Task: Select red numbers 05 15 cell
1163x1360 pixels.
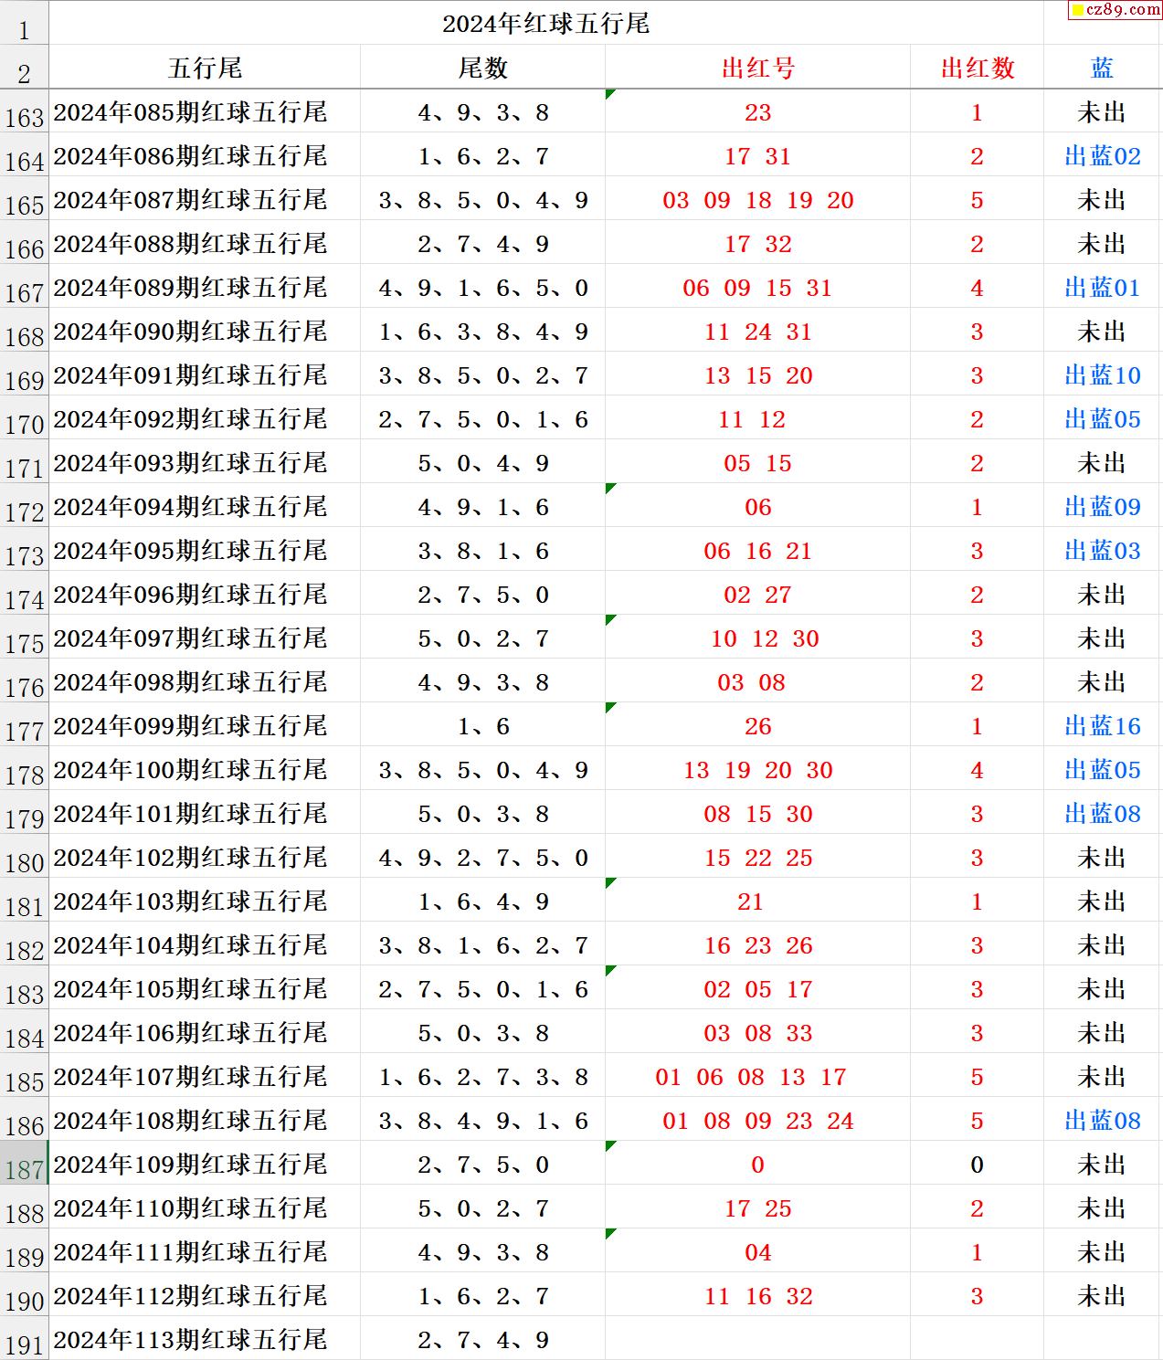Action: [x=757, y=463]
